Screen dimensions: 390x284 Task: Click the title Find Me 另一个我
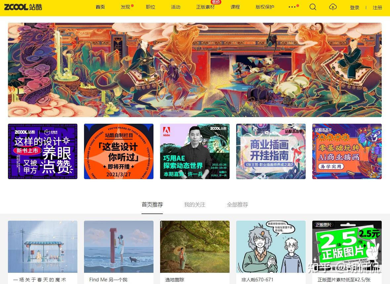(x=108, y=280)
